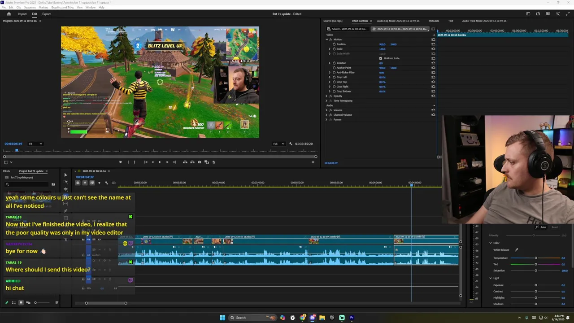Expand the Opacity effect

click(326, 96)
